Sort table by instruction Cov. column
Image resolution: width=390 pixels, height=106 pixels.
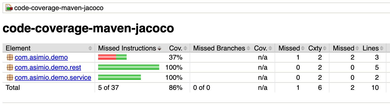[x=176, y=48]
